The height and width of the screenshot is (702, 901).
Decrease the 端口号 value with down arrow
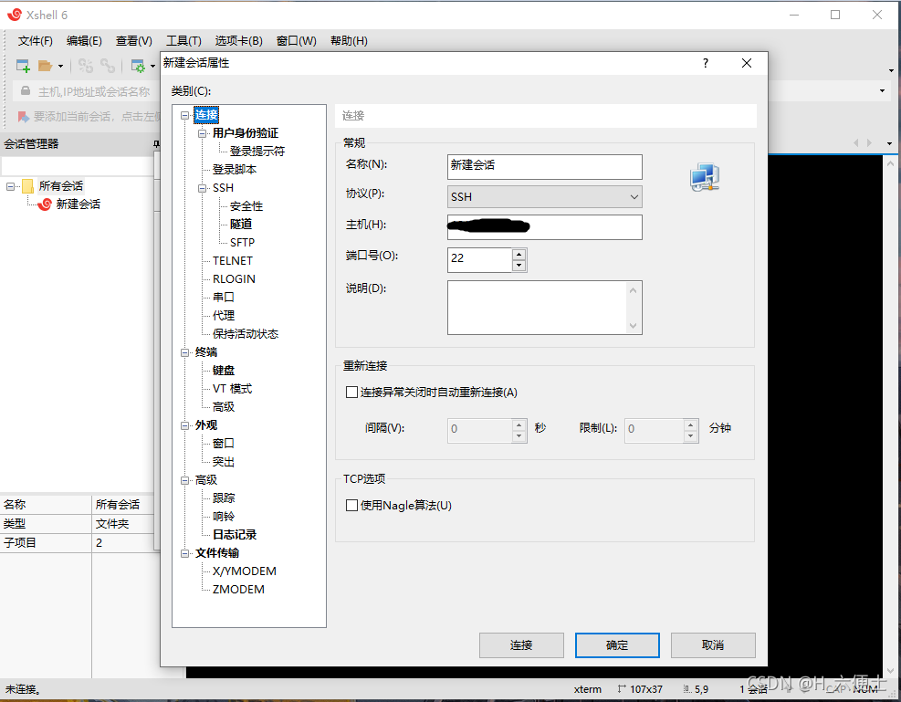[x=519, y=266]
